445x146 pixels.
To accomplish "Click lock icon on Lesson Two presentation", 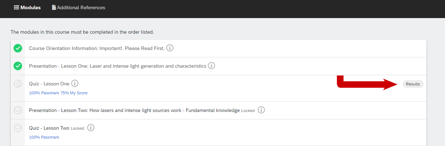I will pyautogui.click(x=18, y=110).
